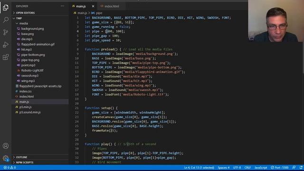304x171 pixels.
Task: Close the main.js editor tab
Action: click(93, 6)
